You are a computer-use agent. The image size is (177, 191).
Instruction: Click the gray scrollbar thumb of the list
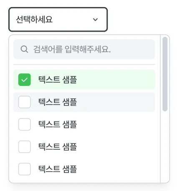165,74
